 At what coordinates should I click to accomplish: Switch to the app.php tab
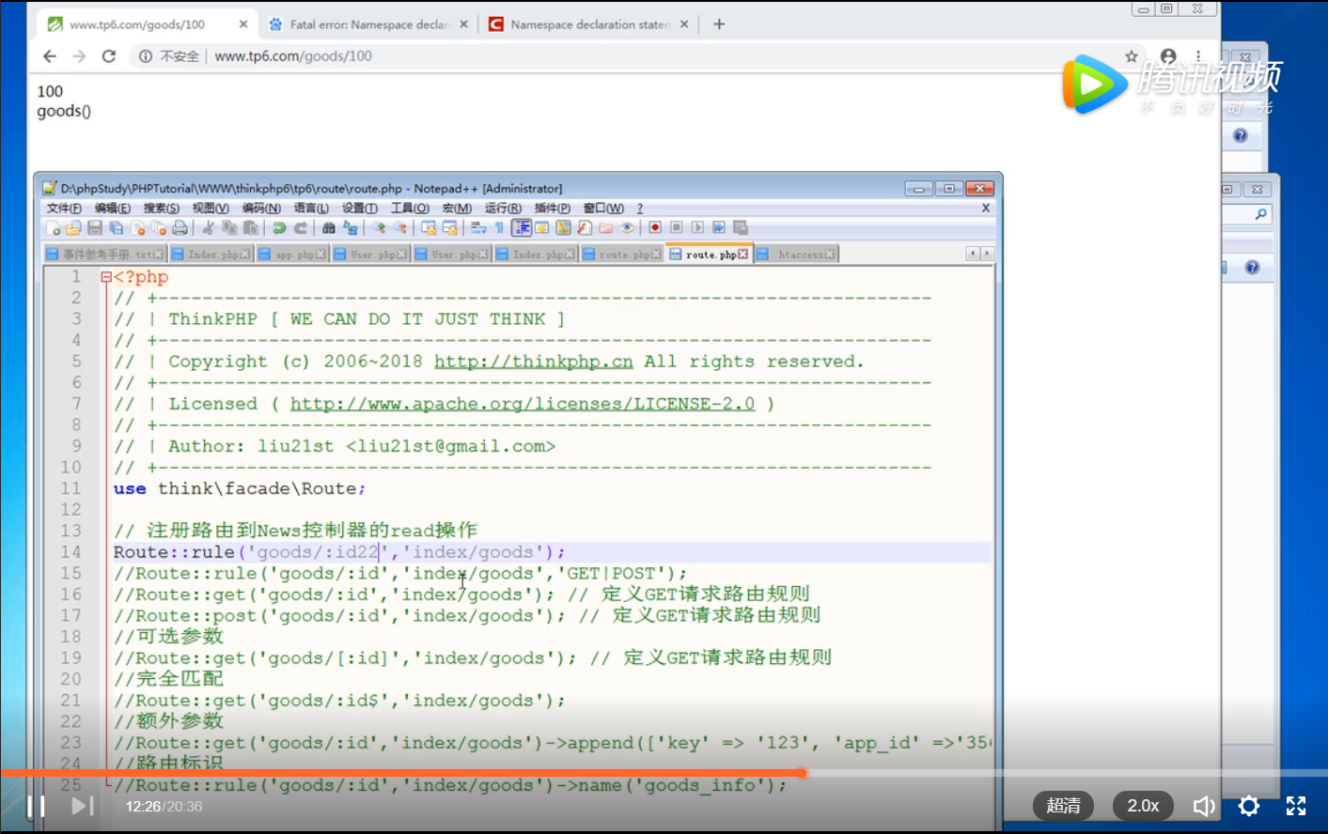(291, 255)
